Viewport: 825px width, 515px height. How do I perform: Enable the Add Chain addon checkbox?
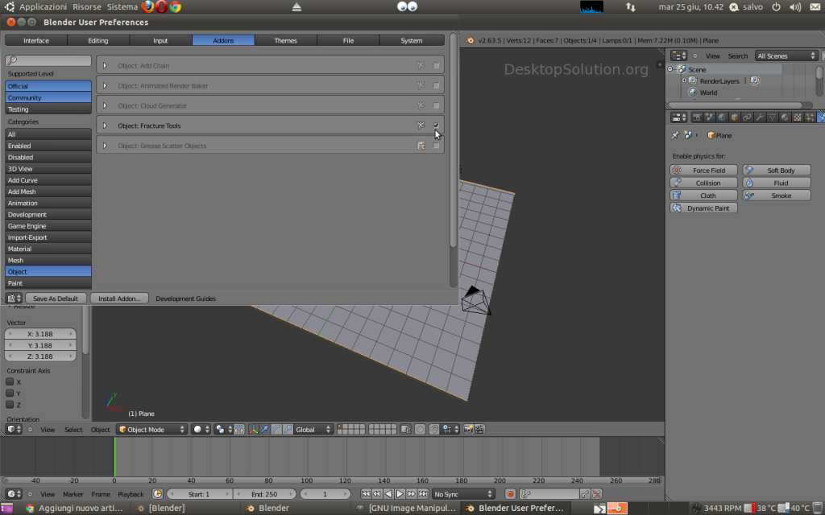(x=437, y=66)
